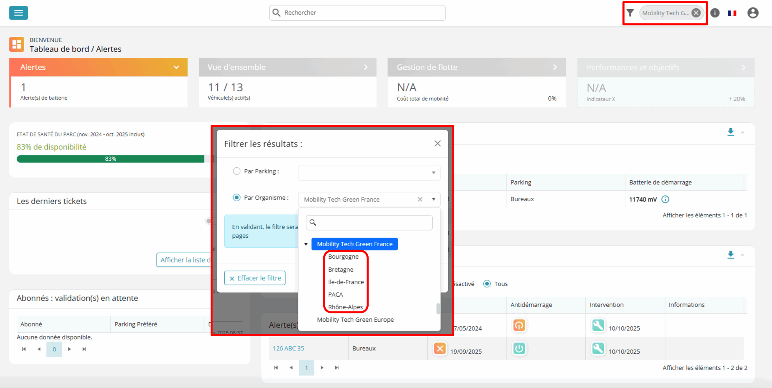Click the Effacer le filtre button
This screenshot has width=772, height=388.
pos(255,278)
